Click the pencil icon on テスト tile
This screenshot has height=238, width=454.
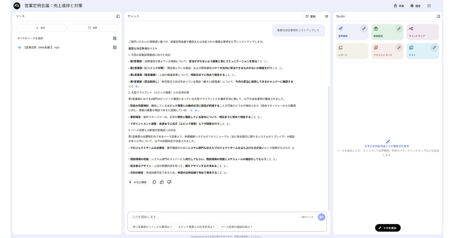click(434, 48)
